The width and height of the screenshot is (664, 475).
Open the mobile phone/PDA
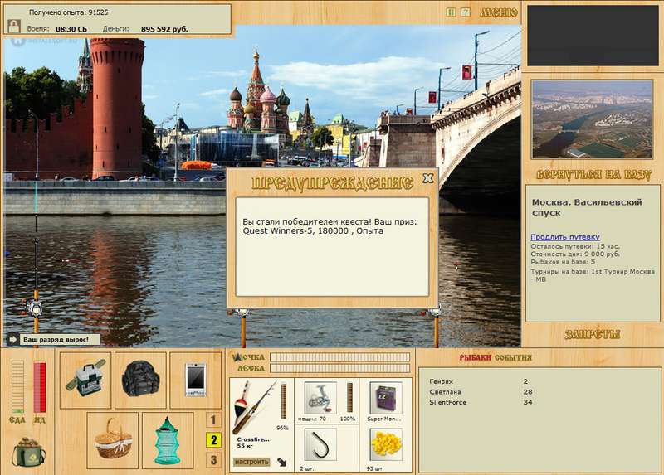(x=196, y=380)
